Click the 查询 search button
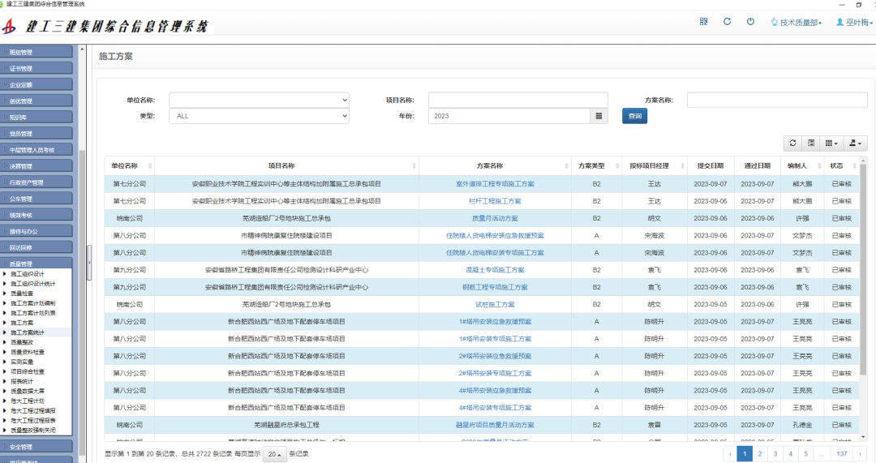 coord(634,116)
